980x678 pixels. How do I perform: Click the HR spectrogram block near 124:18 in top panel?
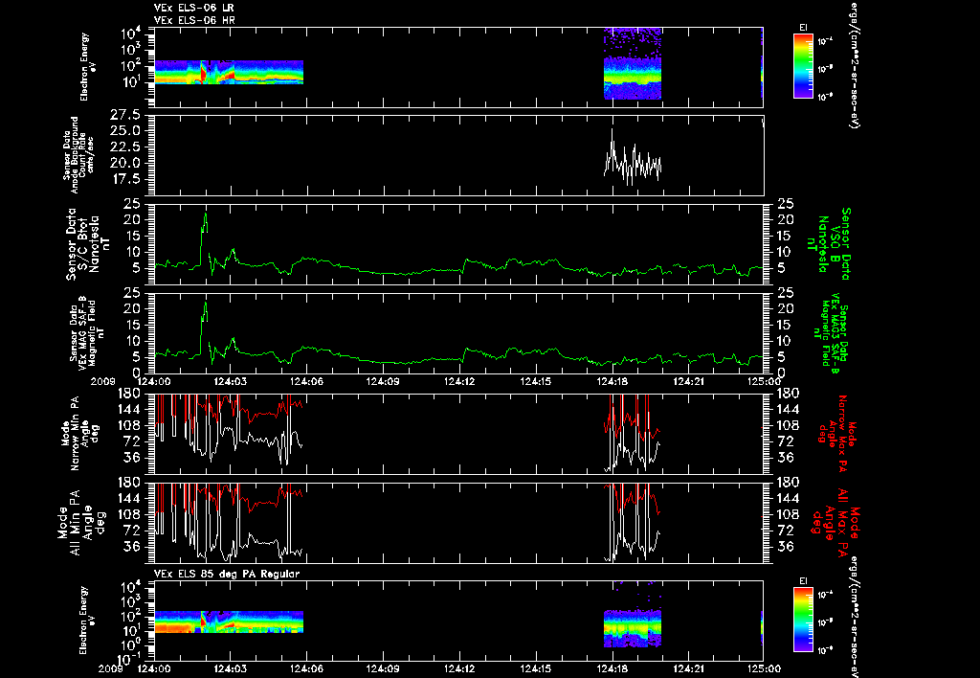[633, 64]
